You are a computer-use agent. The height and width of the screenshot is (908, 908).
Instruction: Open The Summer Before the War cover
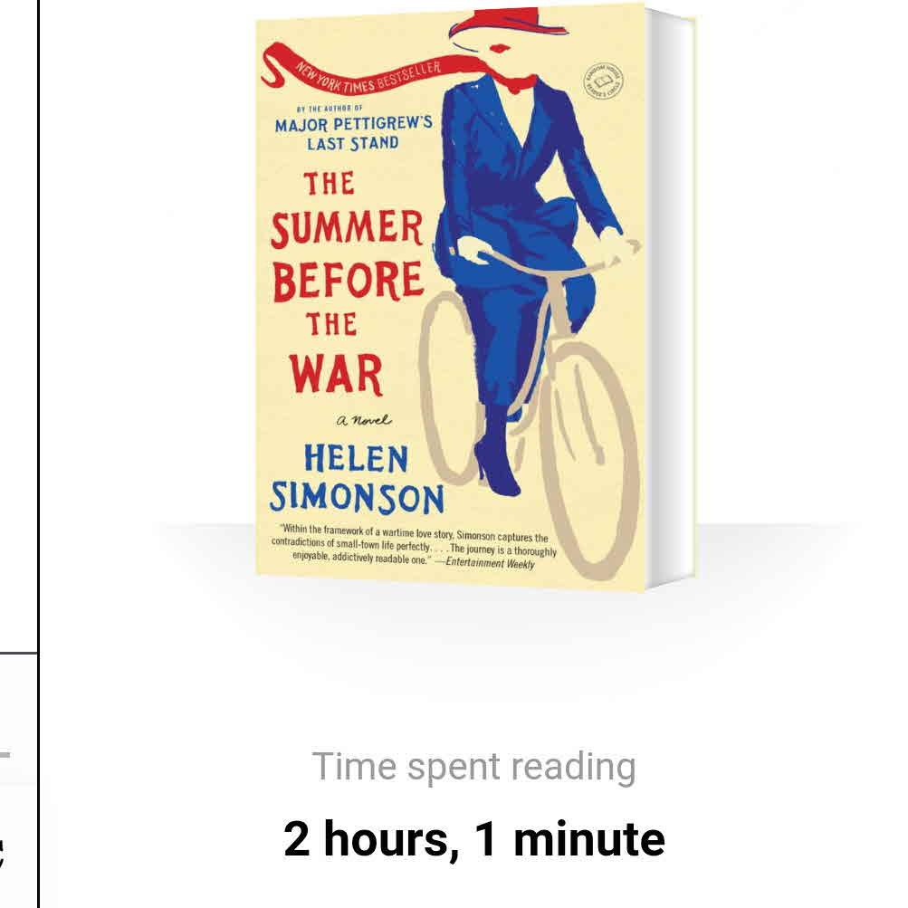[475, 297]
